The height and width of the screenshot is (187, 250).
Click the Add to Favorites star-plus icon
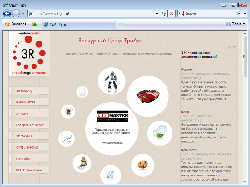pos(34,24)
